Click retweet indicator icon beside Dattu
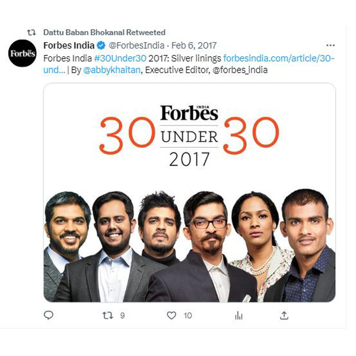This screenshot has width=356, height=356. pyautogui.click(x=31, y=33)
